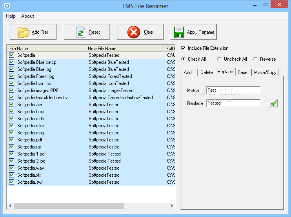
Task: Click the red X Clear icon
Action: pos(134,32)
